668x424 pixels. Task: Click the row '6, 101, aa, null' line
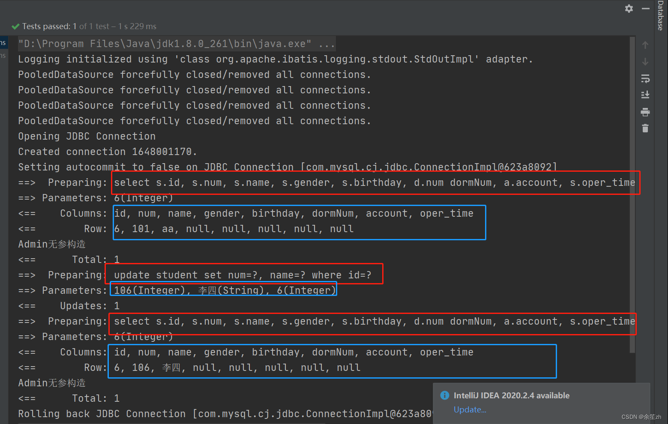234,229
